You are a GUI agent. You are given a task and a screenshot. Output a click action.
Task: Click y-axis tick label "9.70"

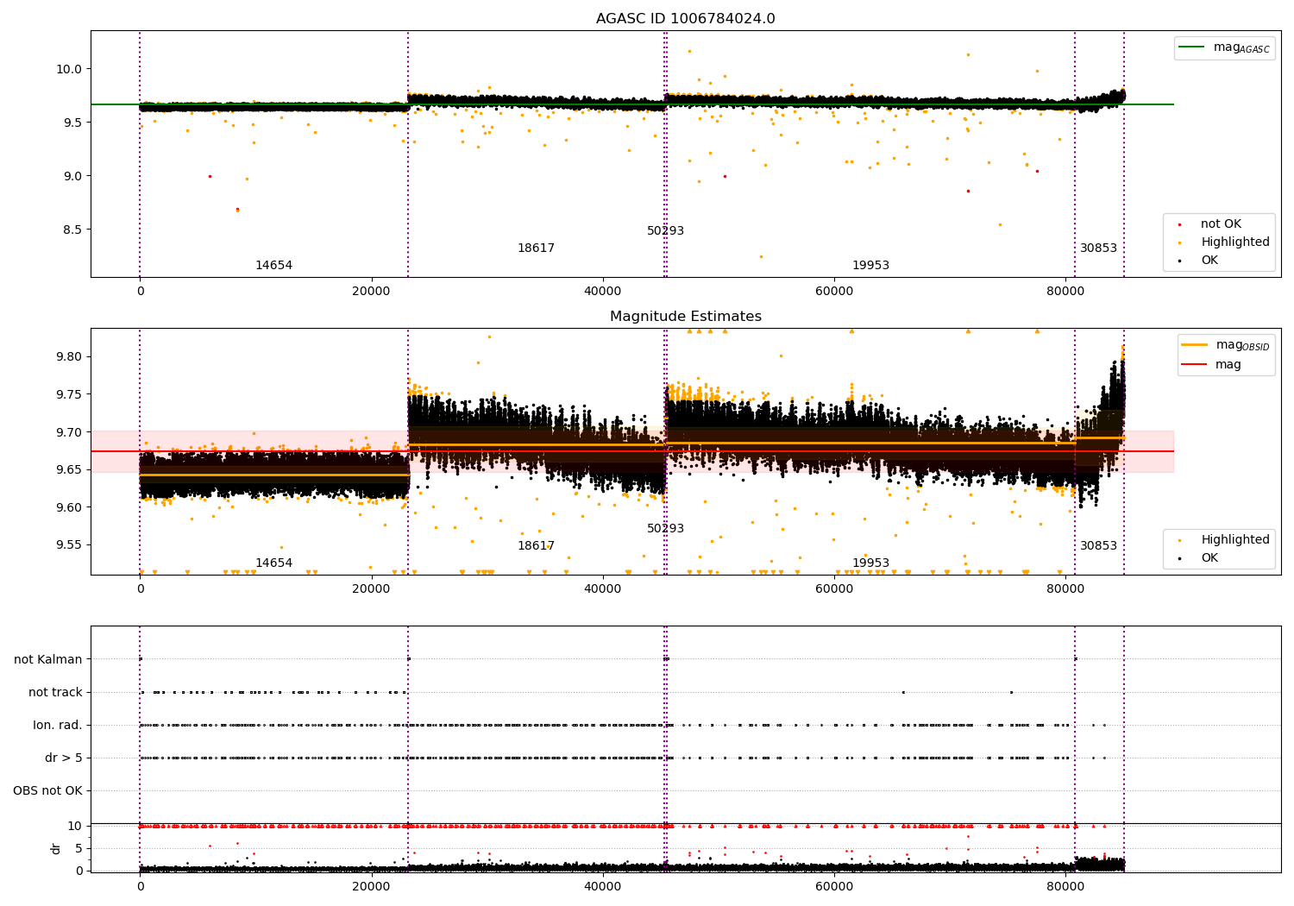[69, 432]
